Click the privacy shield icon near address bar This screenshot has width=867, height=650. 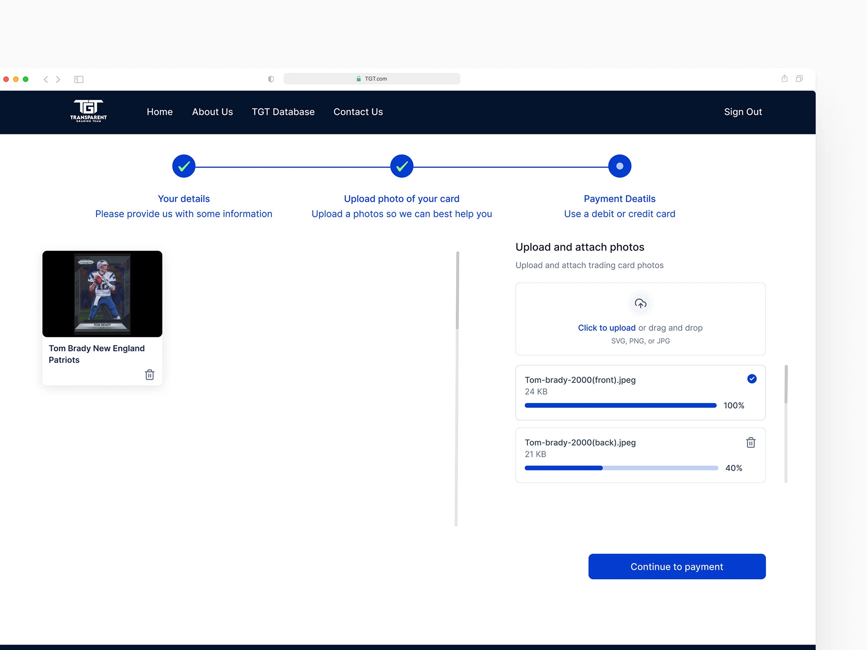point(270,79)
